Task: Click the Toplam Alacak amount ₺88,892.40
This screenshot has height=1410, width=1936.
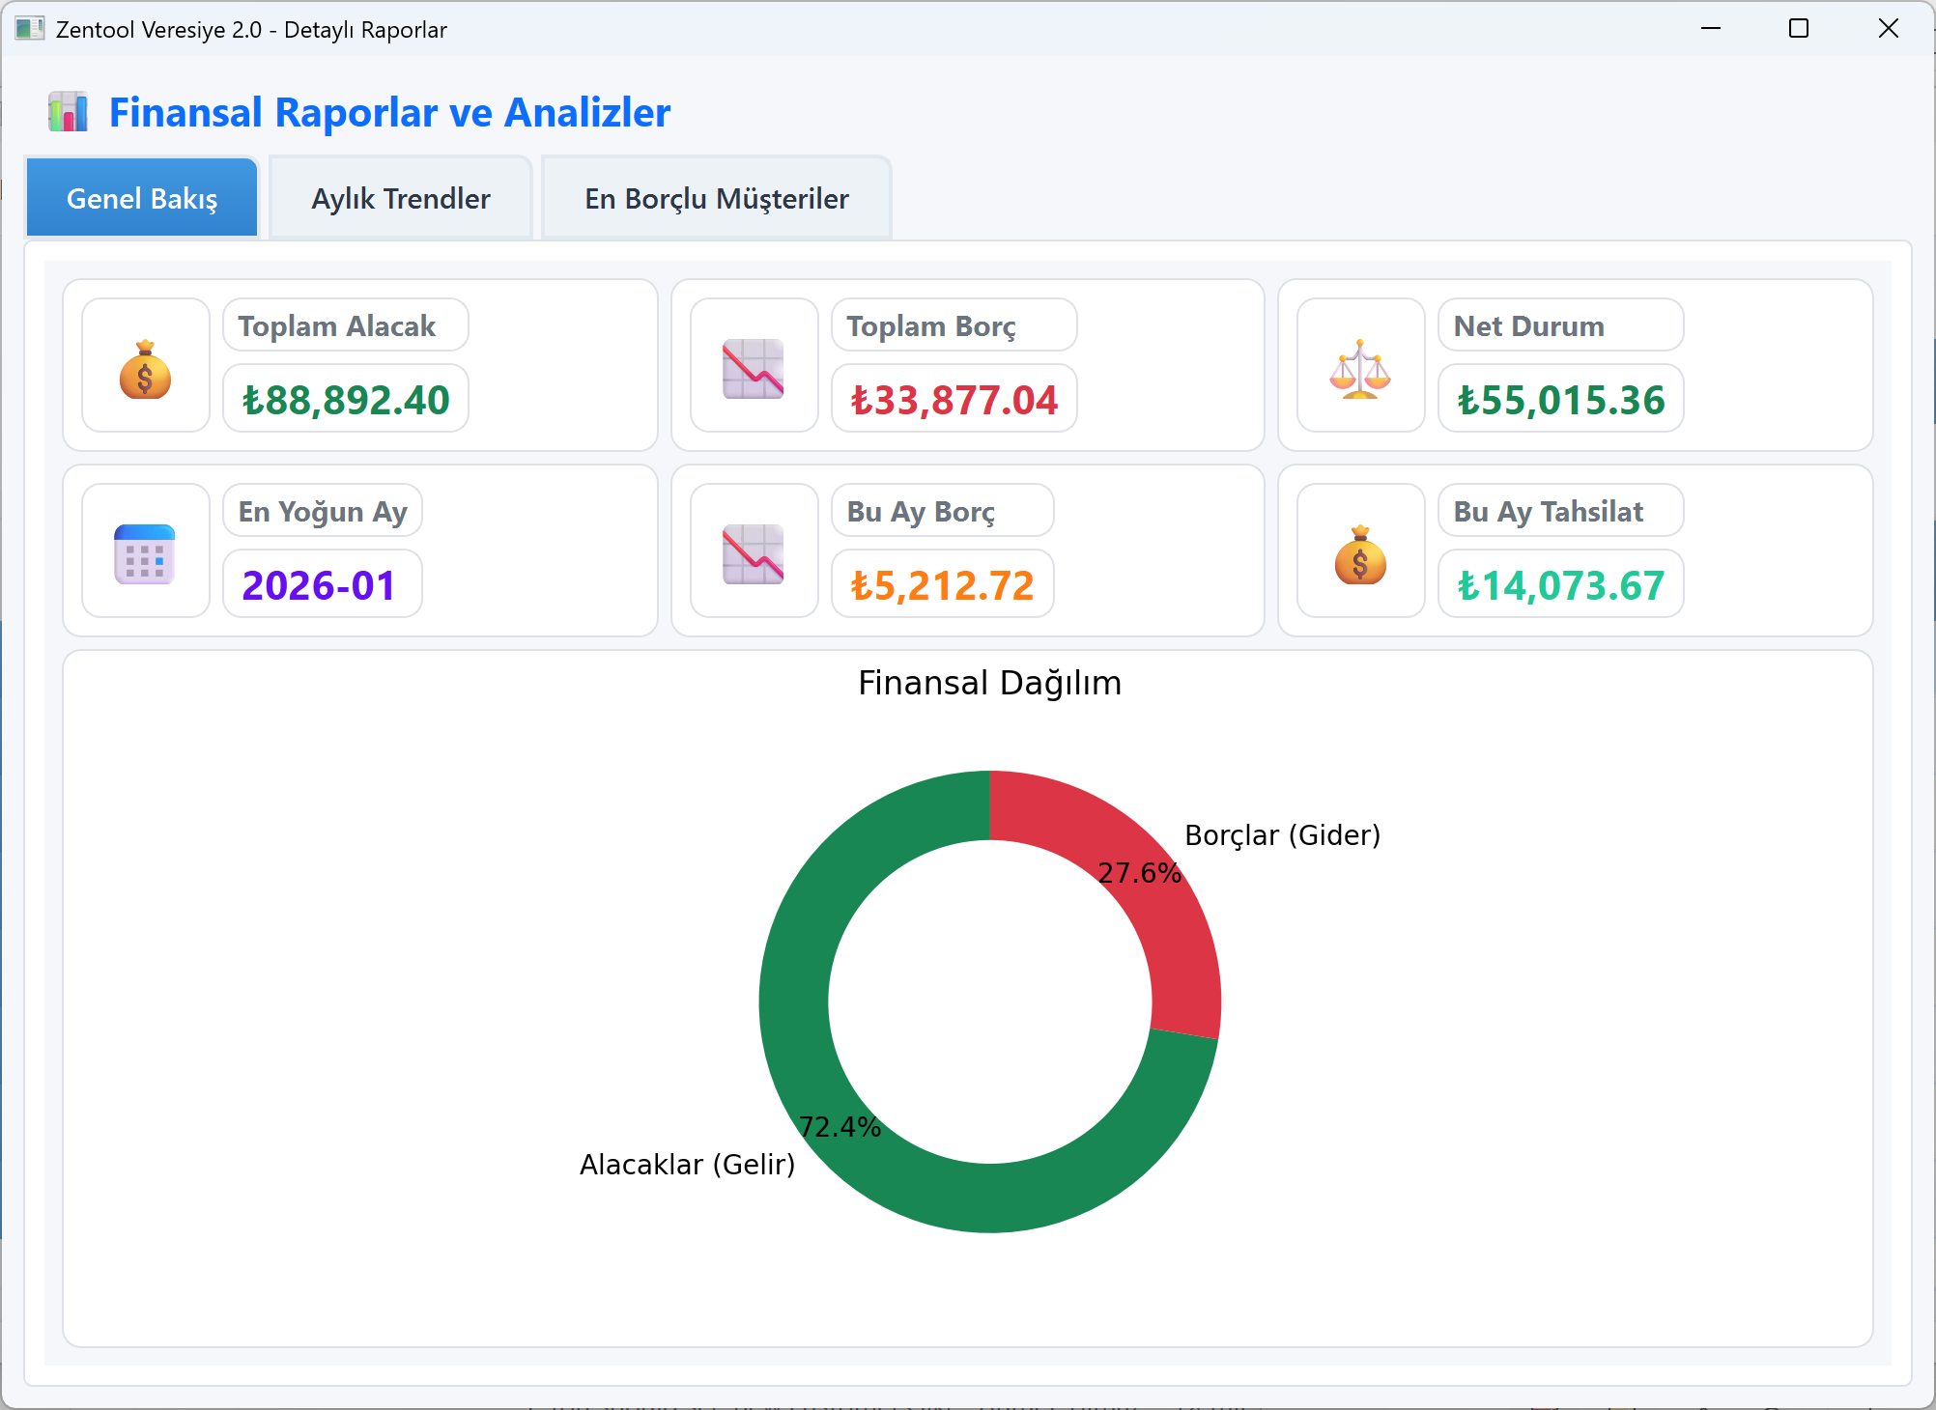Action: [x=346, y=400]
